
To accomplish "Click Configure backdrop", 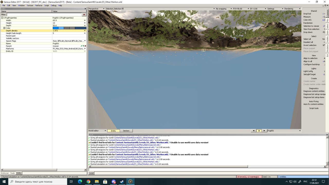I will 312,64.
